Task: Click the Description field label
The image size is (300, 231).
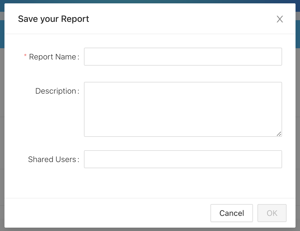Action: coord(56,91)
